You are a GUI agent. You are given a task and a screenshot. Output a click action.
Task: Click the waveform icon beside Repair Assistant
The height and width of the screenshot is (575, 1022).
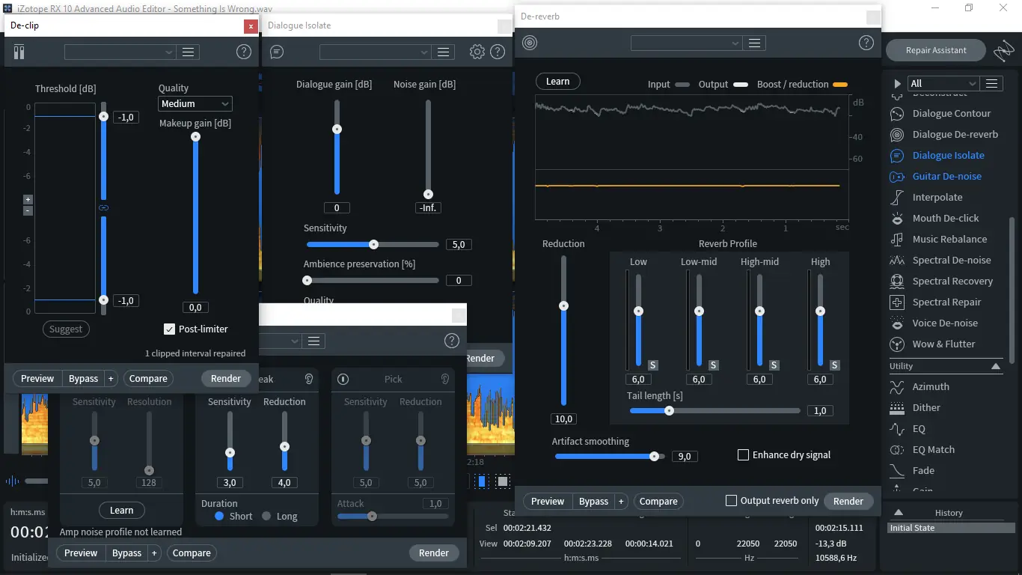[x=1004, y=51]
